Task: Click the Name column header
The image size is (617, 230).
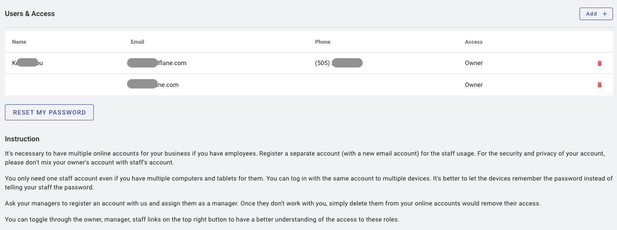Action: pyautogui.click(x=19, y=42)
